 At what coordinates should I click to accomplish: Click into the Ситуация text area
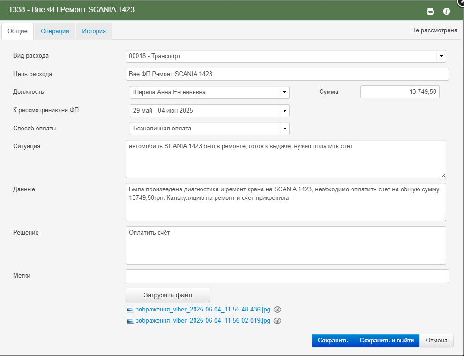pyautogui.click(x=285, y=159)
